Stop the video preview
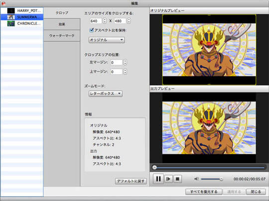The image size is (269, 201). (x=177, y=179)
